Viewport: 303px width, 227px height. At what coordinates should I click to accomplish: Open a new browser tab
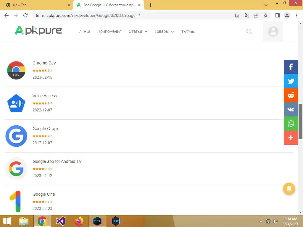coord(151,5)
